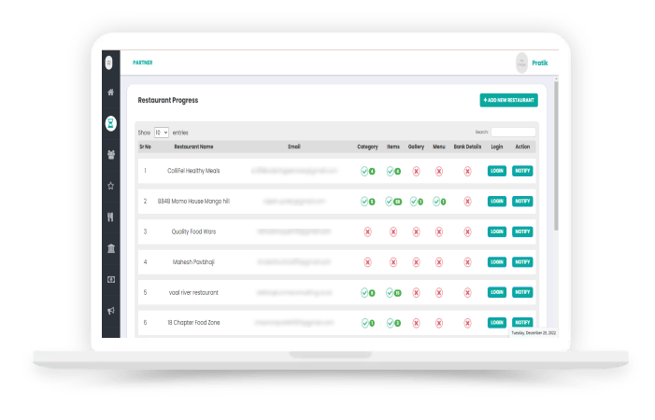
Task: Click Add New Restaurant button
Action: 509,100
